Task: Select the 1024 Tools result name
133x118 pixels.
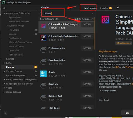Action: click(x=54, y=108)
